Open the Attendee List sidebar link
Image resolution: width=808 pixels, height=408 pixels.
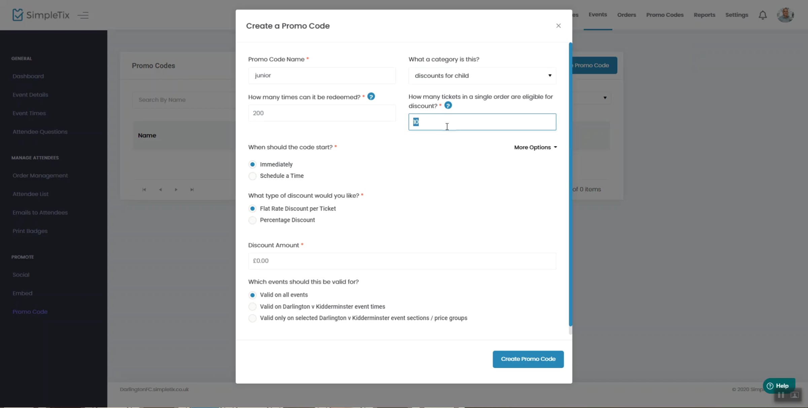tap(30, 194)
